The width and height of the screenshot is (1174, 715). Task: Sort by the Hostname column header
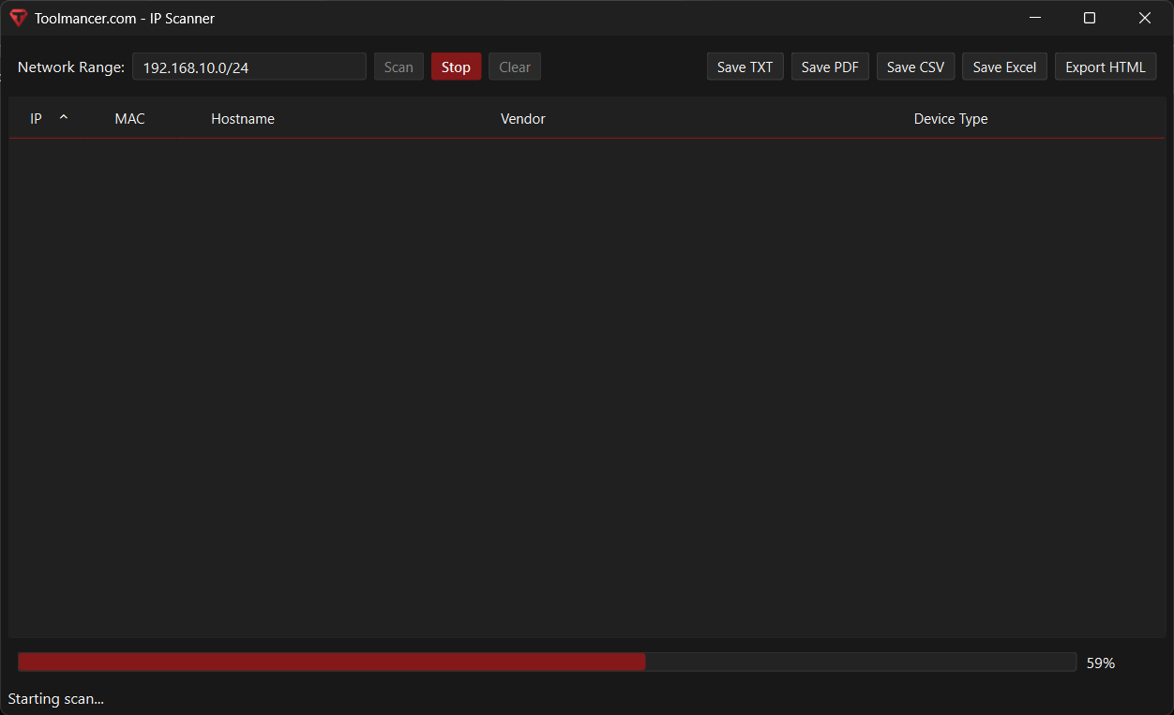tap(243, 119)
